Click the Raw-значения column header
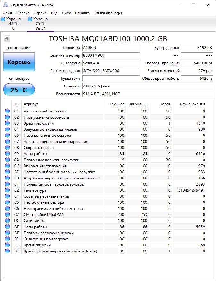Screen dimensions: 216x281 [x=193, y=104]
